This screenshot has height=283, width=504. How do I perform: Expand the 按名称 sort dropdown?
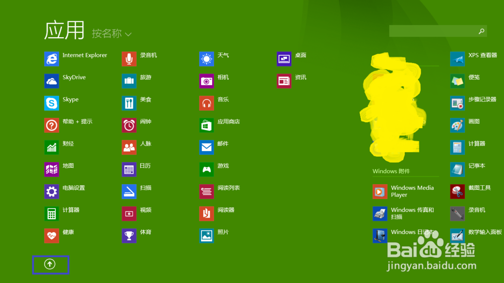[111, 33]
